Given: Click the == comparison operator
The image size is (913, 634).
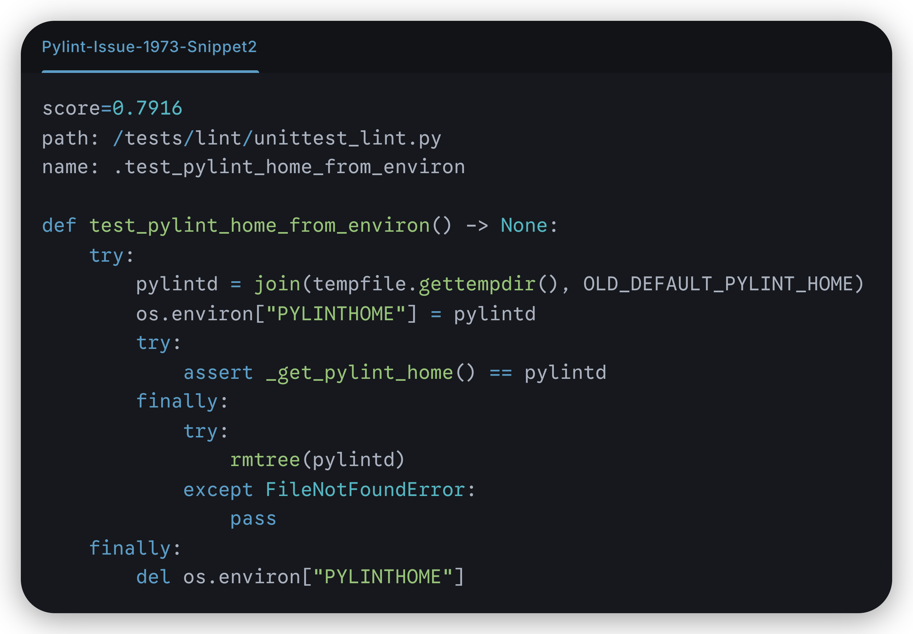Looking at the screenshot, I should pyautogui.click(x=500, y=372).
